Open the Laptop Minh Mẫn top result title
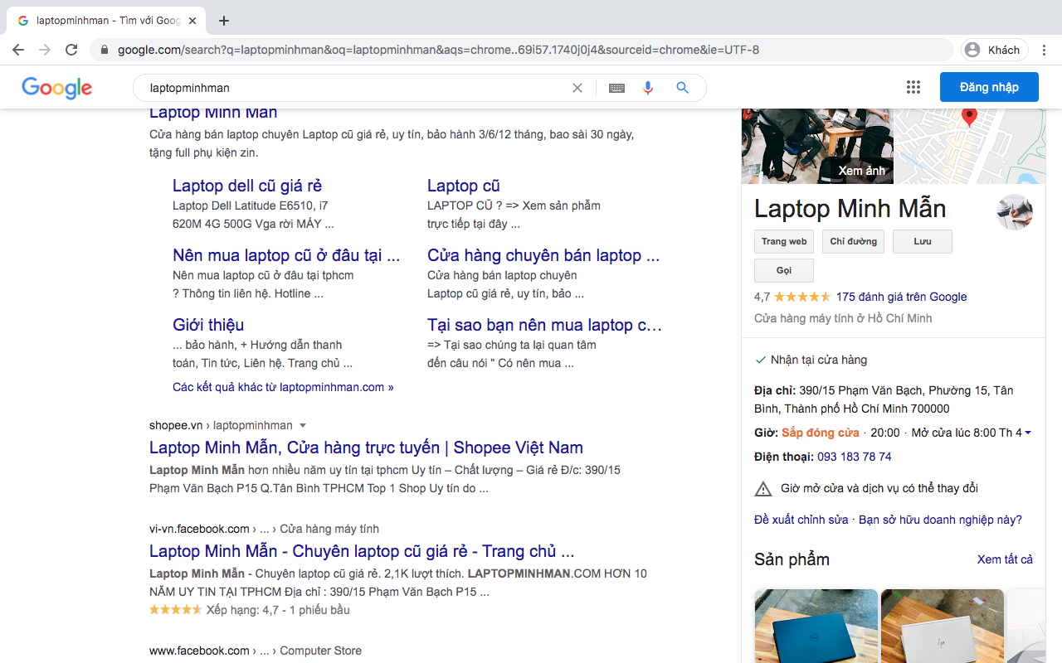Screen dimensions: 1062x663 [213, 113]
